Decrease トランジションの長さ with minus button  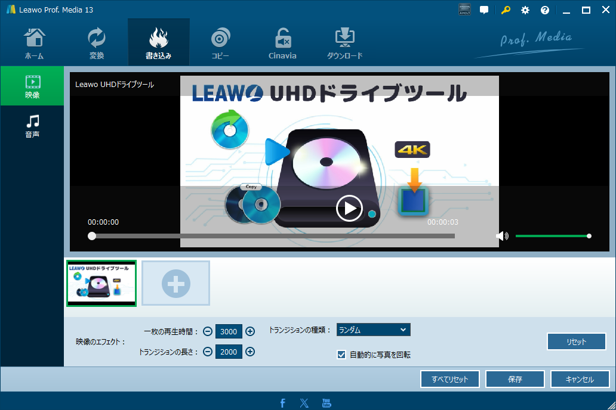[208, 352]
